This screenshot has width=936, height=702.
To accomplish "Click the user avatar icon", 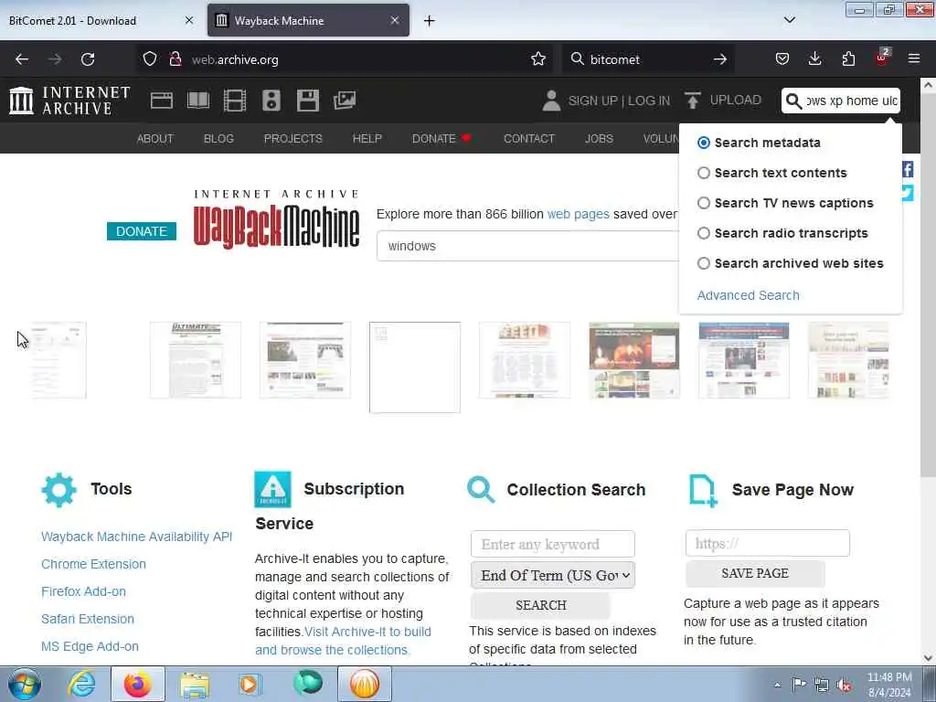I will [551, 101].
